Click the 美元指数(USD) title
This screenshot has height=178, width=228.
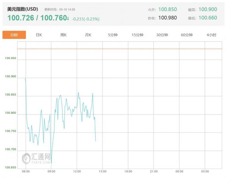pyautogui.click(x=23, y=9)
